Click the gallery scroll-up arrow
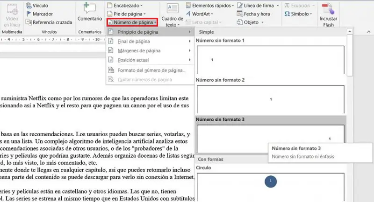Screen dimensions: 374x202 pyautogui.click(x=350, y=31)
